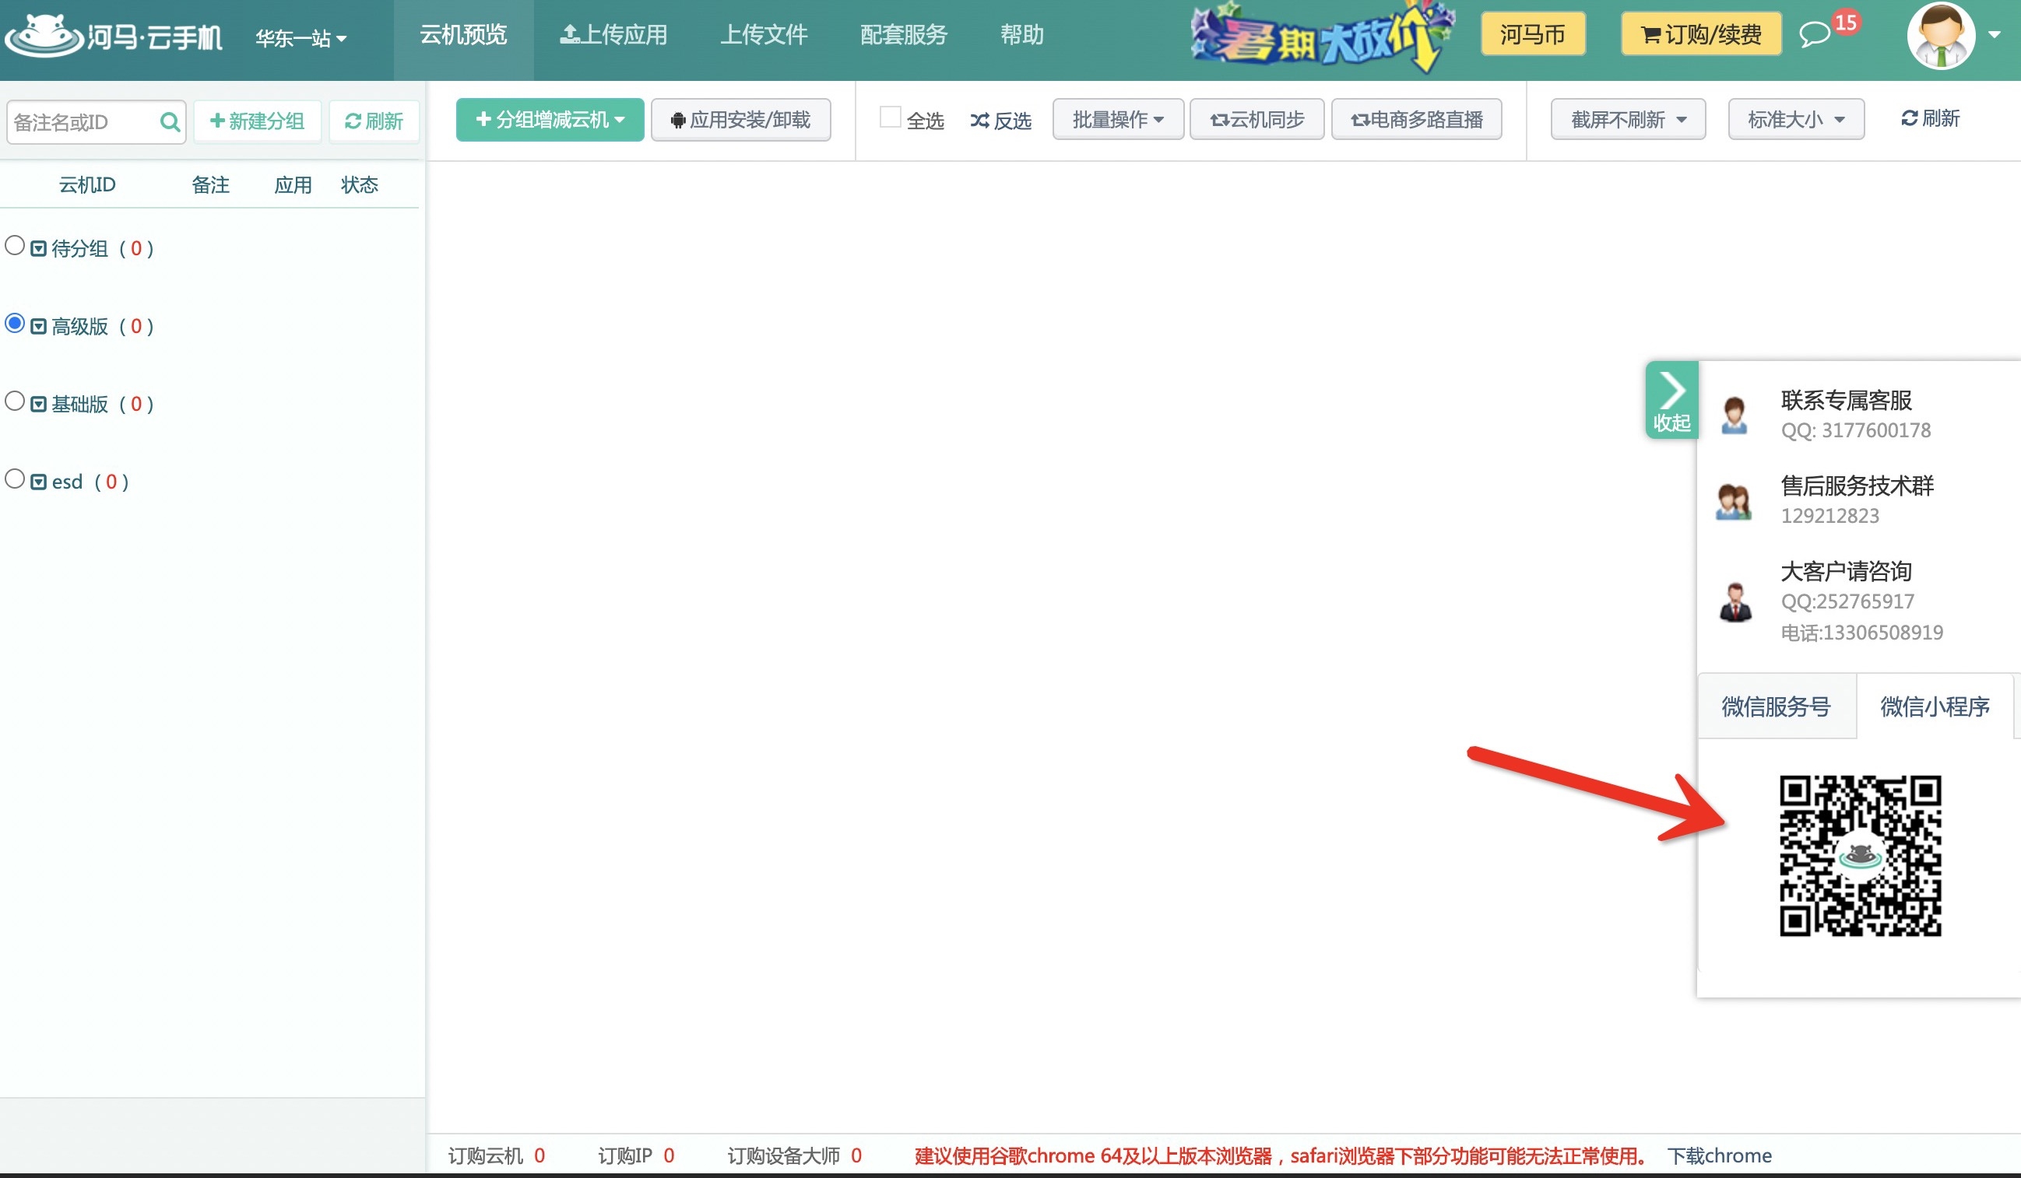This screenshot has width=2021, height=1178.
Task: Select the 基础版 group radio button
Action: pyautogui.click(x=14, y=401)
